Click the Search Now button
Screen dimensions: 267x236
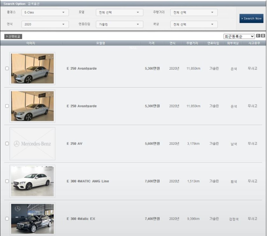pos(251,19)
